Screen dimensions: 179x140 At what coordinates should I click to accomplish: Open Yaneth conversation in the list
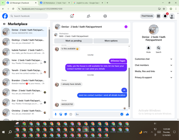tap(24, 72)
